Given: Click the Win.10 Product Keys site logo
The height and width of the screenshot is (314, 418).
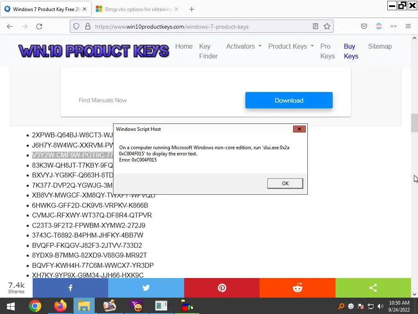Looking at the screenshot, I should point(93,51).
